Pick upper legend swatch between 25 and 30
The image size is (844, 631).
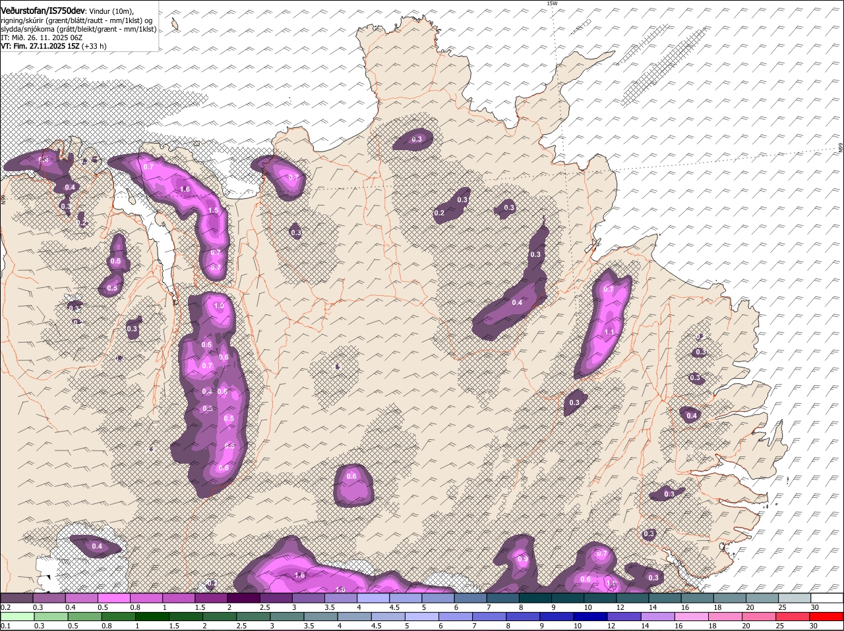click(x=795, y=598)
